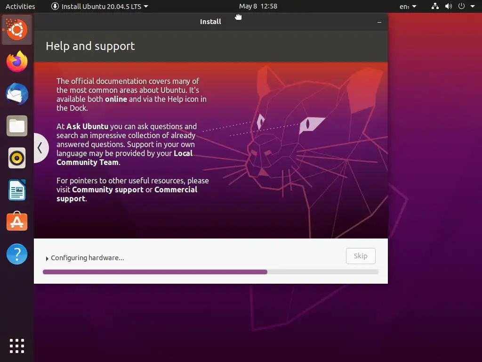
Task: Skip the current installation step
Action: point(361,256)
